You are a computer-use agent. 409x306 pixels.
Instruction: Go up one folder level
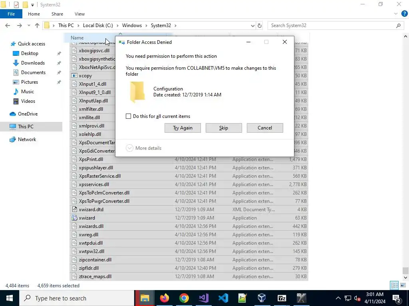(x=37, y=25)
